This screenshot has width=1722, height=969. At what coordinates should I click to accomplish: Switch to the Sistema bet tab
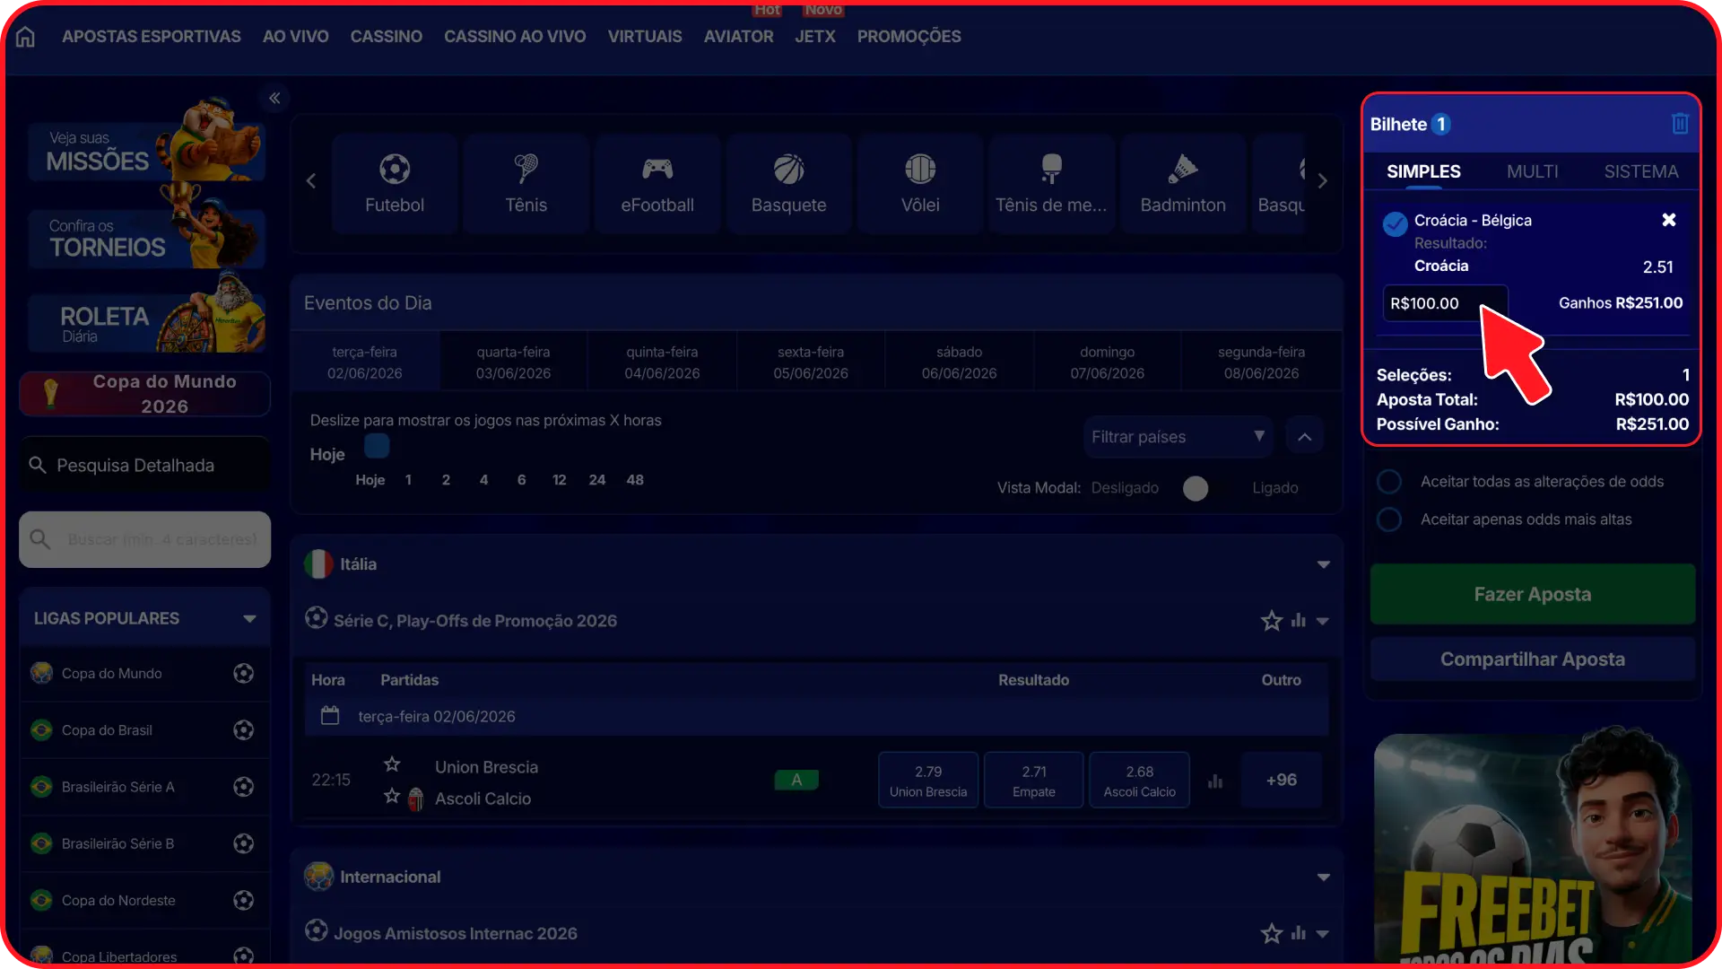coord(1641,171)
